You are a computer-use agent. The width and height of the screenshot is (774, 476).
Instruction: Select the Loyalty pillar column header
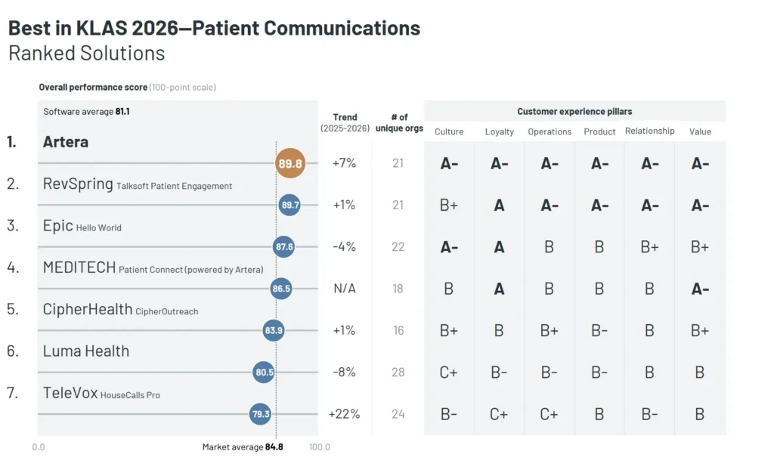pos(499,131)
